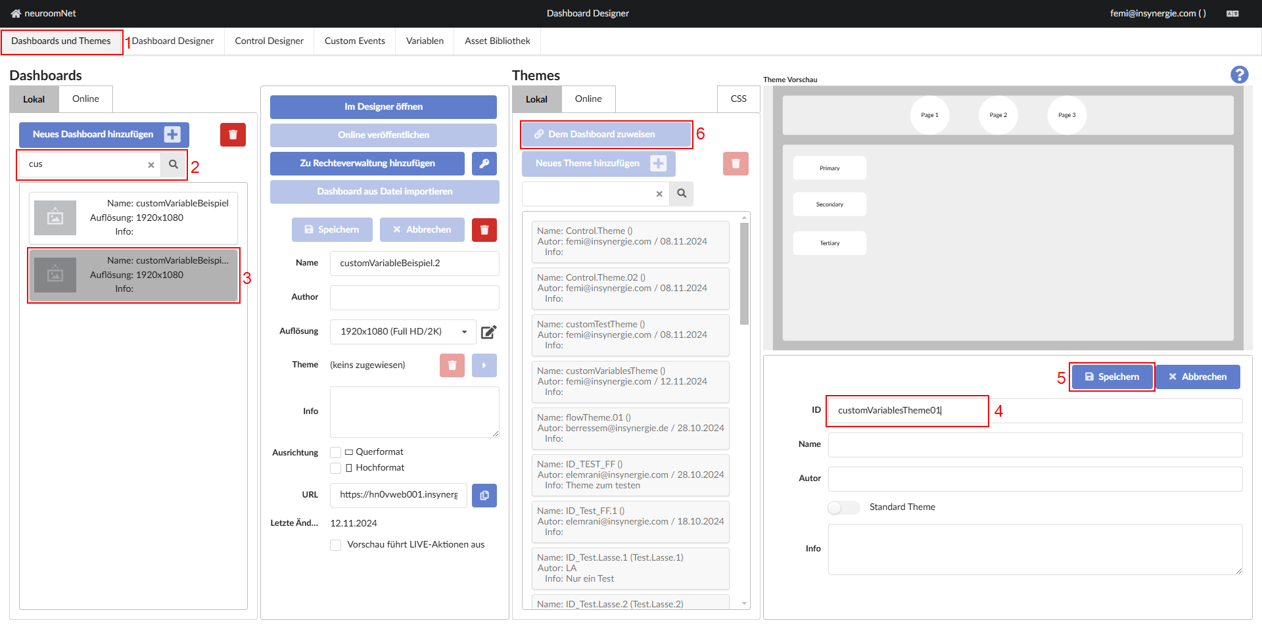Switch to the Control Designer tab
Screen dimensions: 1262x629
269,41
